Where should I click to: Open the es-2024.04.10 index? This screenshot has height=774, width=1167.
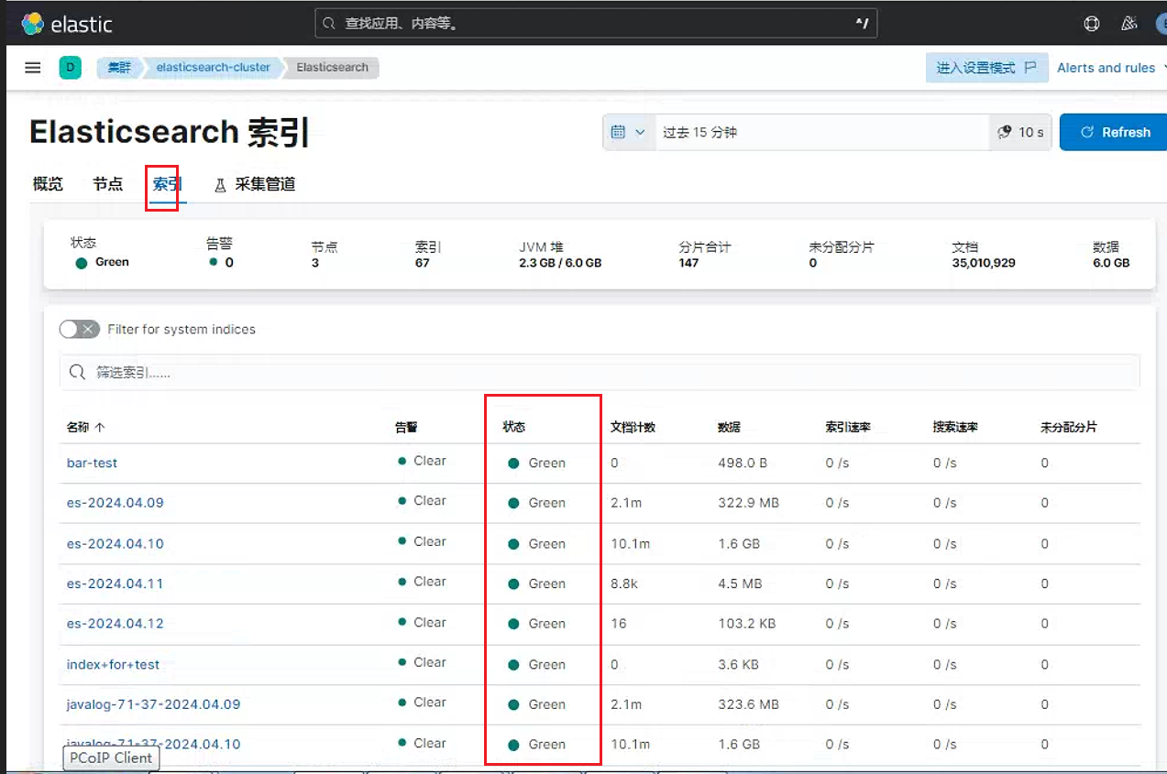click(115, 543)
